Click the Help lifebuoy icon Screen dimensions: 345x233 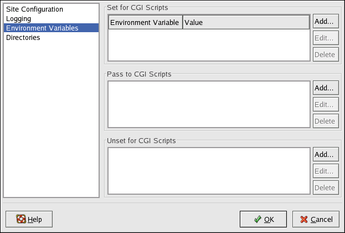pos(21,219)
